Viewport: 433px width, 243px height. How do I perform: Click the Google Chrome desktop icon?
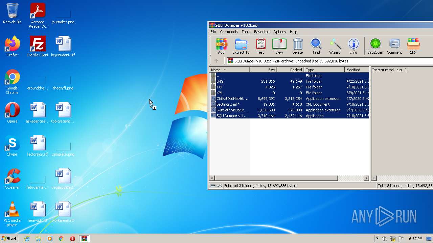pos(12,82)
